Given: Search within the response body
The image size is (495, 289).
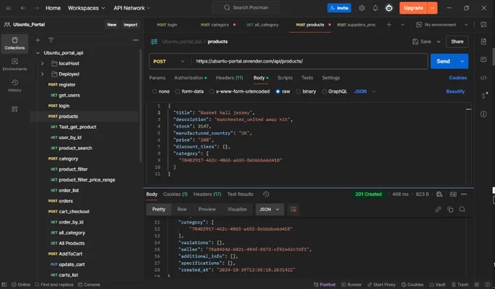Looking at the screenshot, I should click(462, 210).
